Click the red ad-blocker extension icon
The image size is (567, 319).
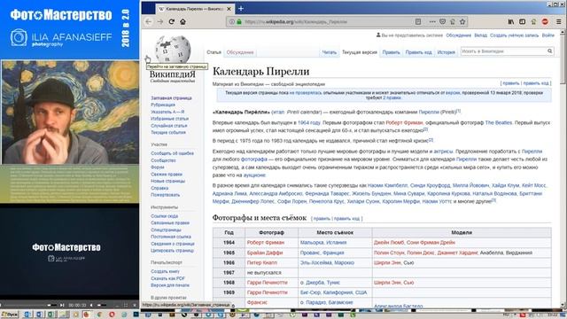pyautogui.click(x=545, y=21)
